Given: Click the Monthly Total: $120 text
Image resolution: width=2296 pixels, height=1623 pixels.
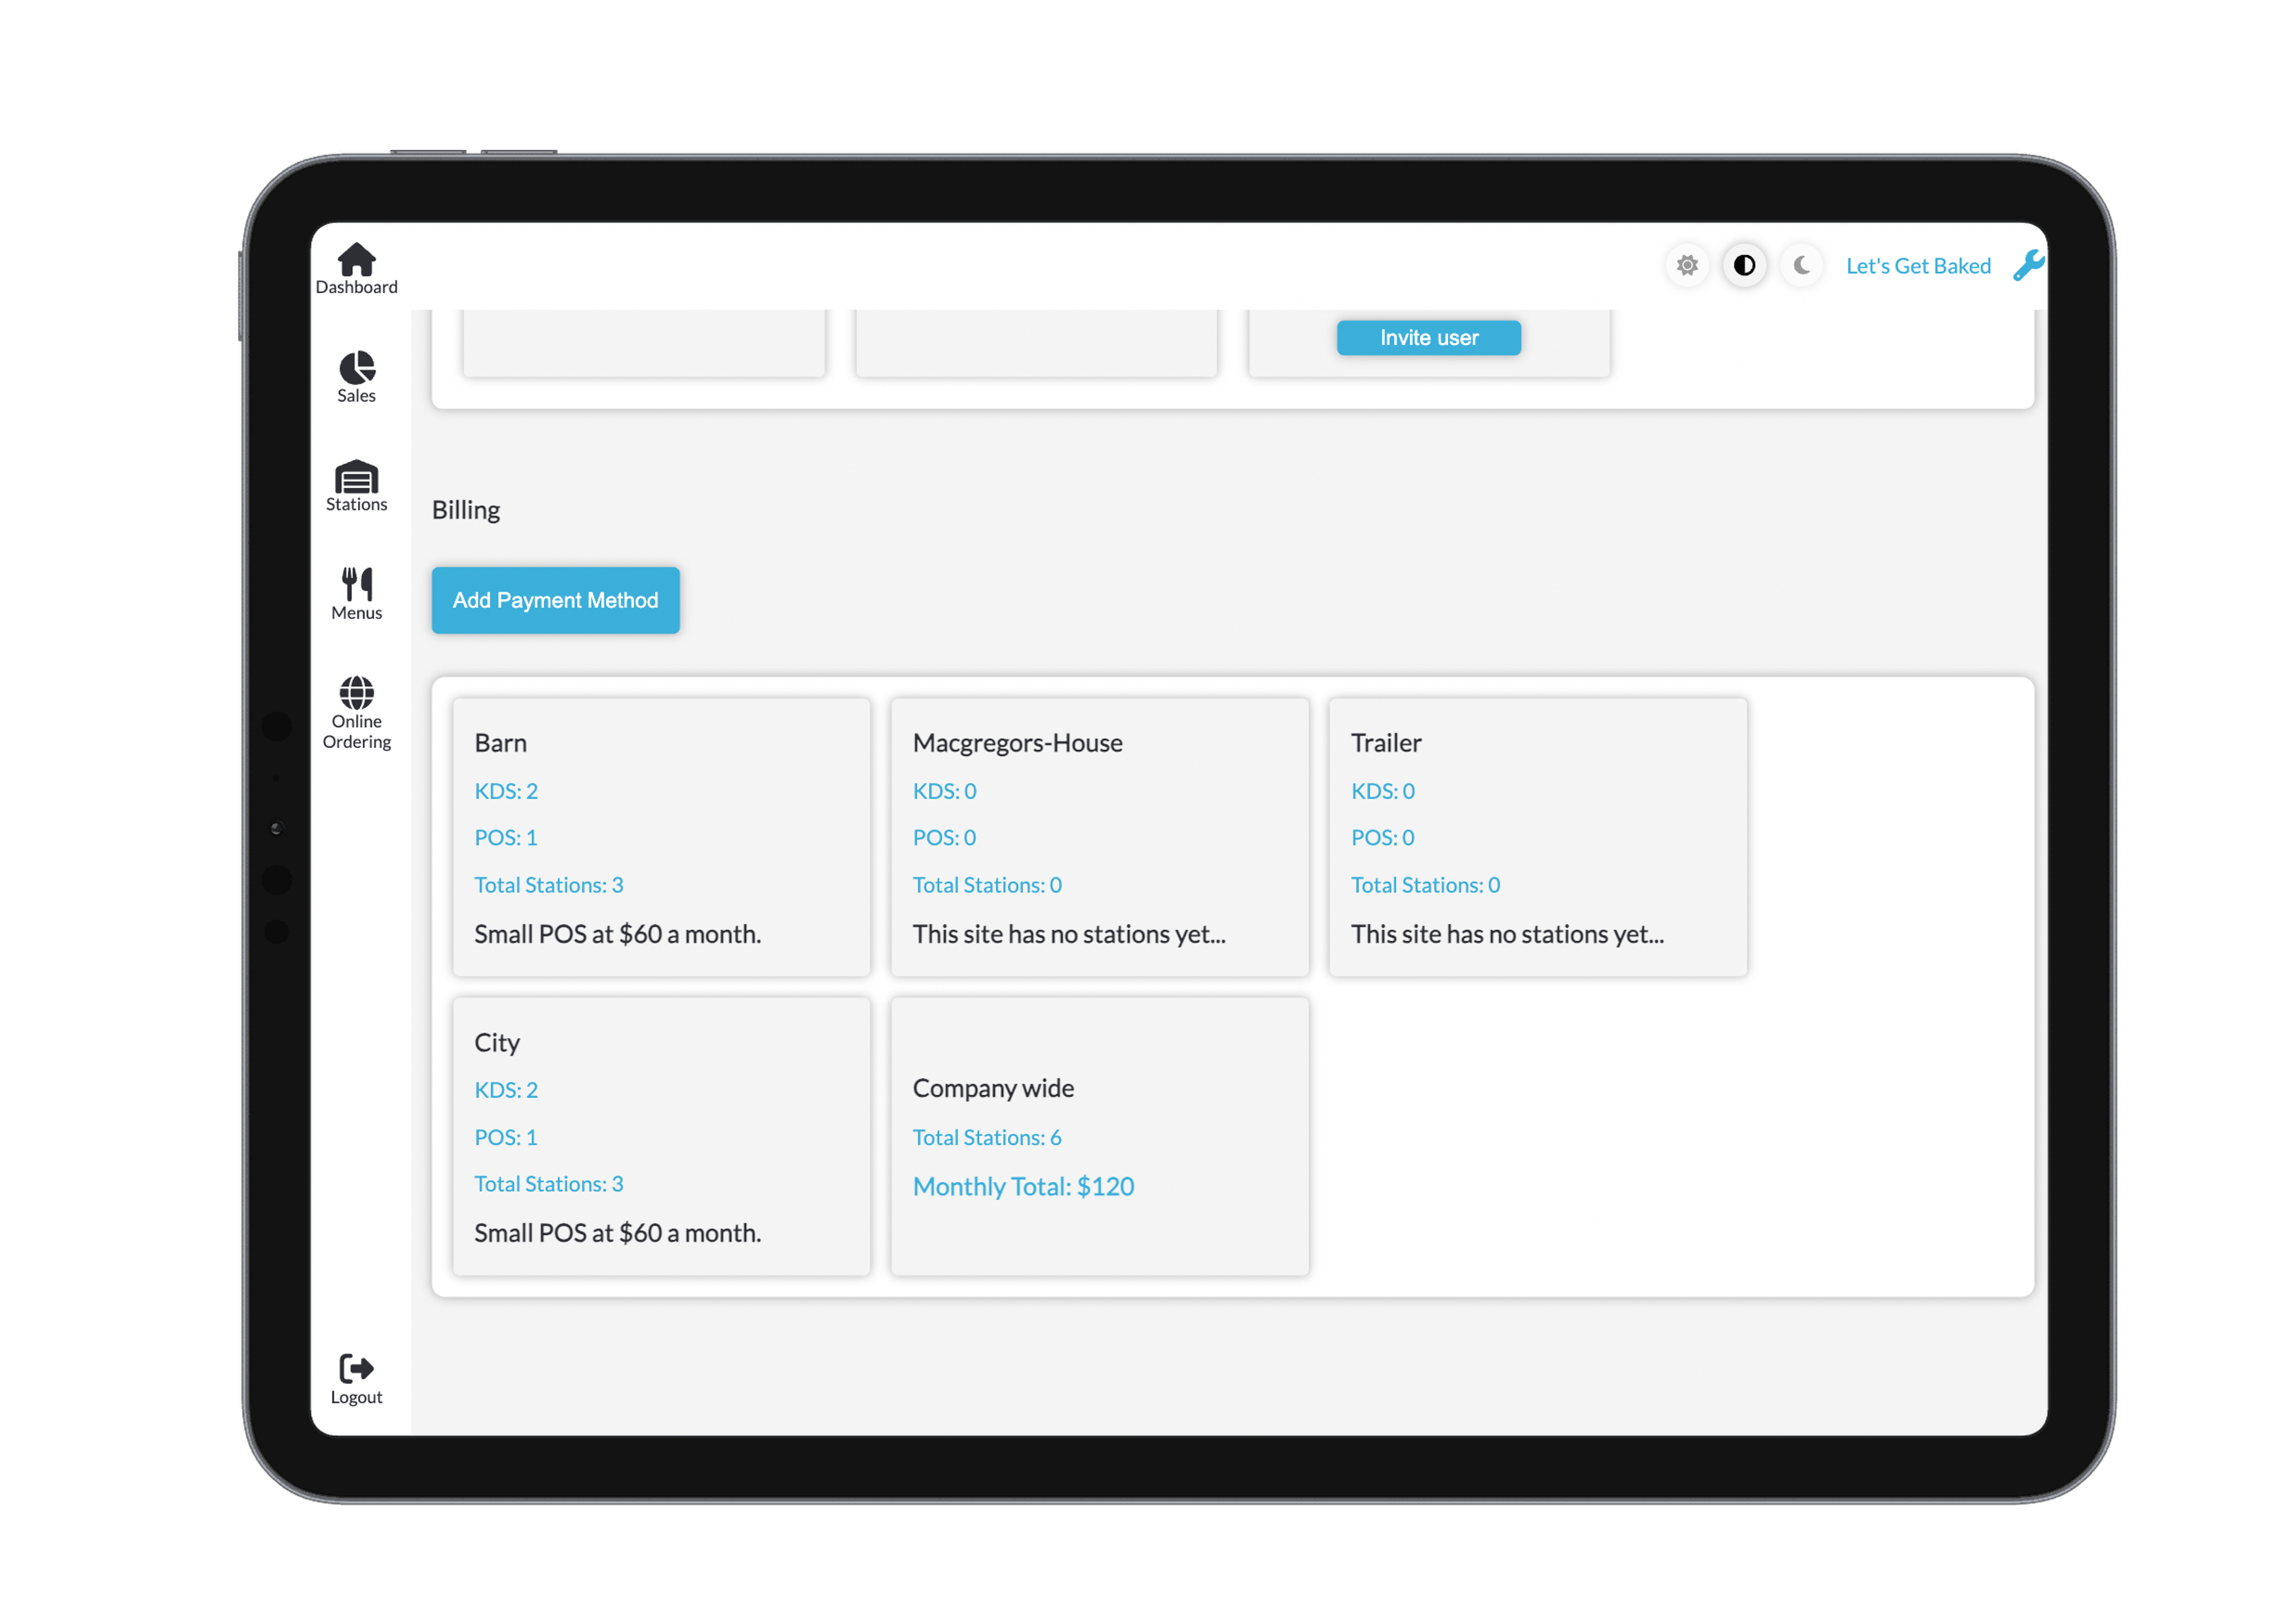Looking at the screenshot, I should point(1023,1186).
